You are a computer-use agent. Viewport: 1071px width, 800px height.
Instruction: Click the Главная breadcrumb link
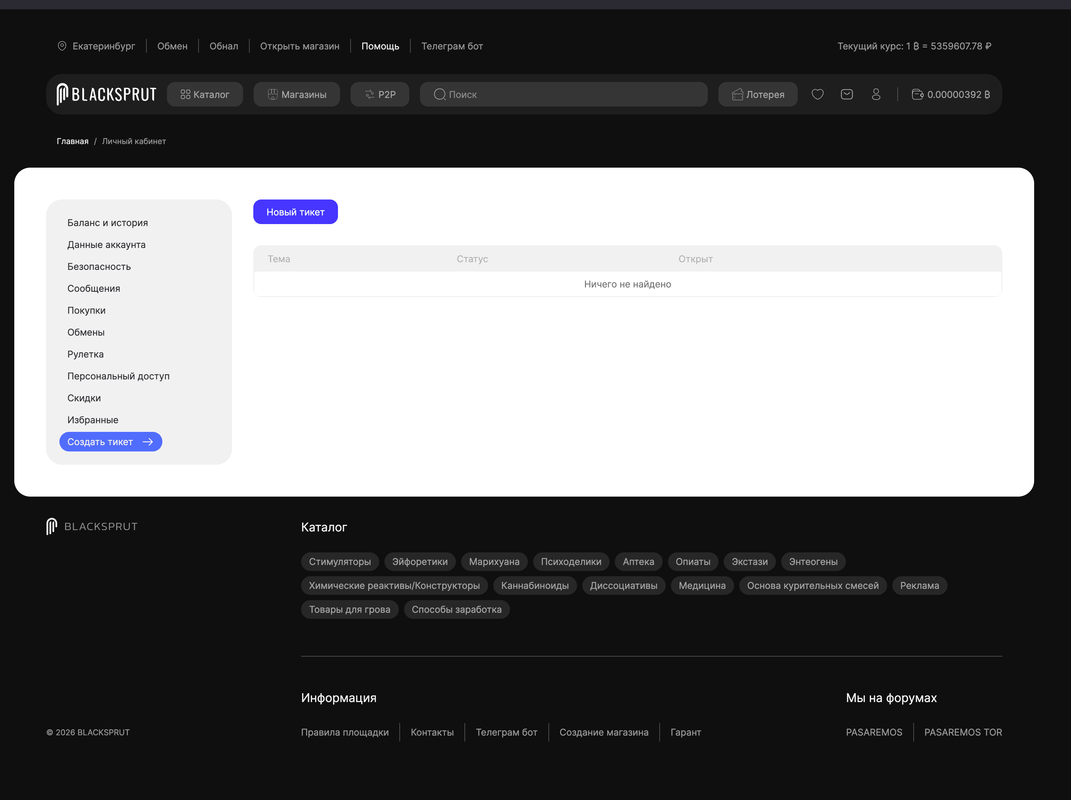click(x=73, y=141)
